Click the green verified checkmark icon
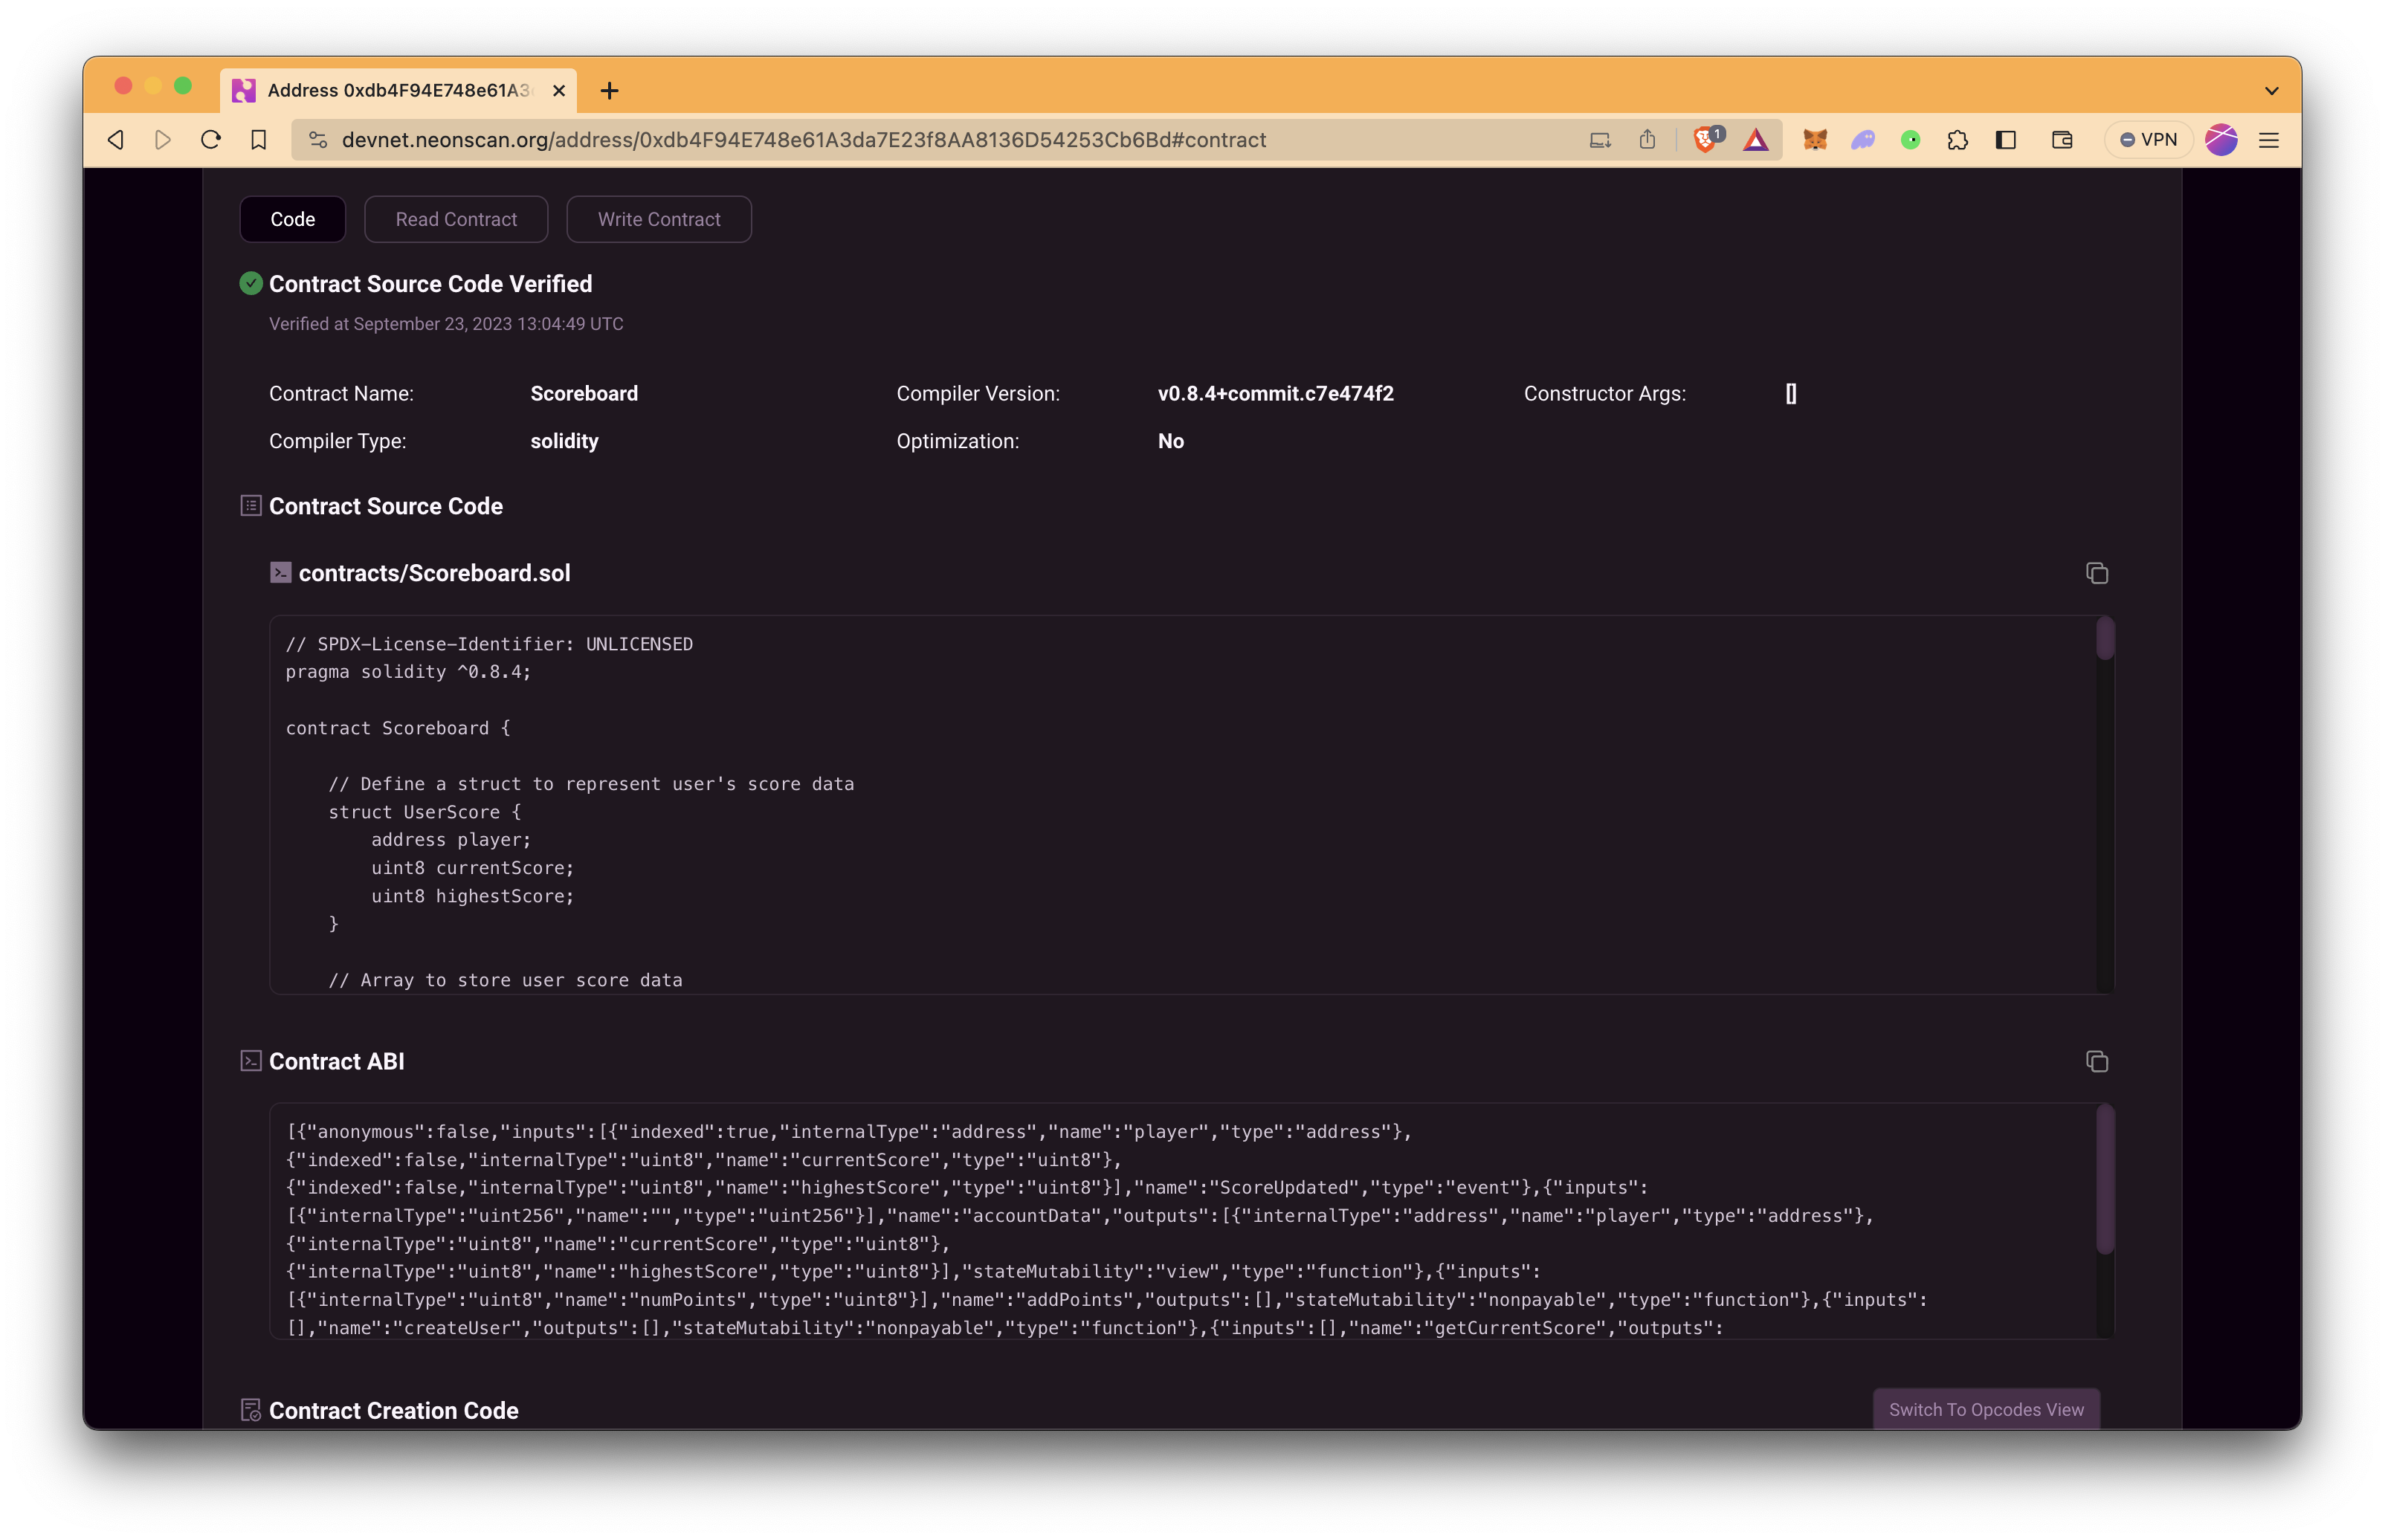 [x=251, y=284]
